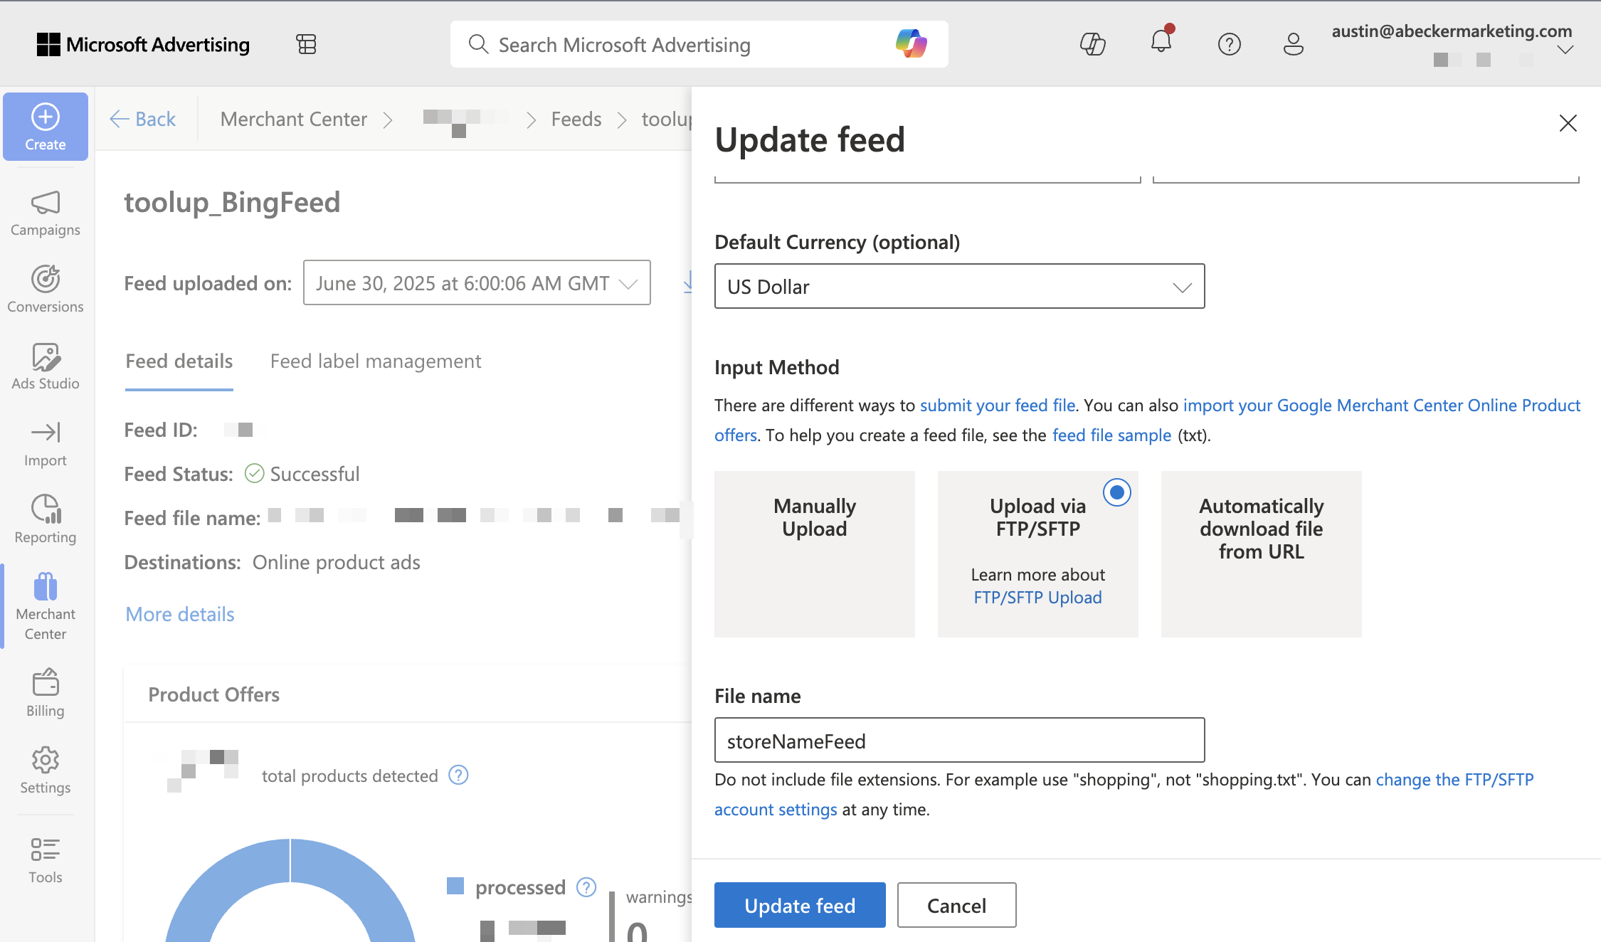Open Merchant Center in the sidebar
This screenshot has width=1601, height=942.
[x=46, y=607]
